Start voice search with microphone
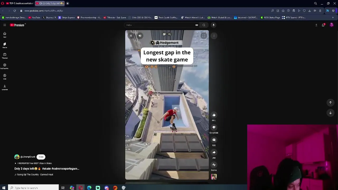 [214, 25]
